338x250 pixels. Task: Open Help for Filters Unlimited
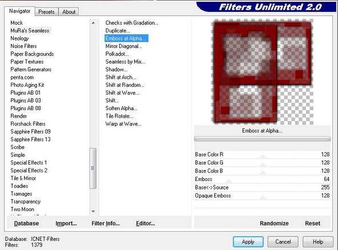click(318, 242)
